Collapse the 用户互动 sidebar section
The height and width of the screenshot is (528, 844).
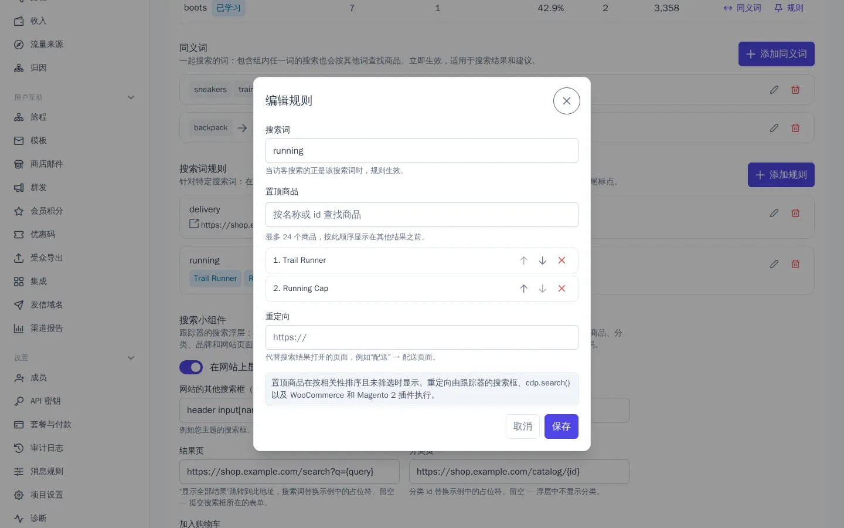131,97
